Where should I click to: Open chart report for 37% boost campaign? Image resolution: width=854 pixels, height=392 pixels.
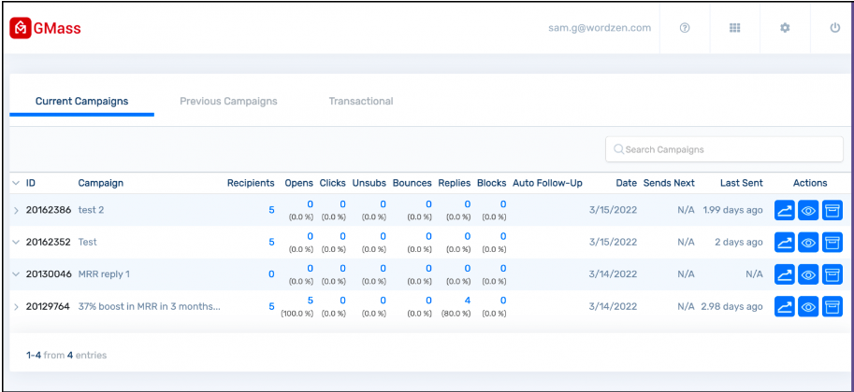(785, 307)
